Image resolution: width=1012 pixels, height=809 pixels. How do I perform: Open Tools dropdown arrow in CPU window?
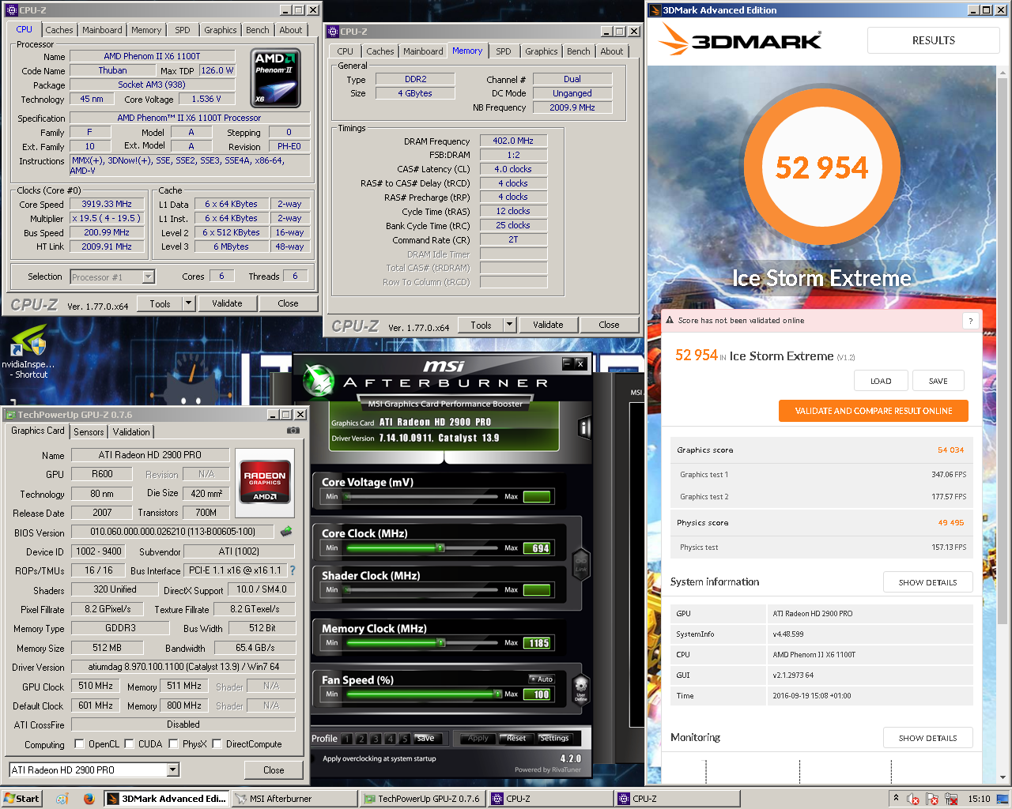(x=188, y=303)
